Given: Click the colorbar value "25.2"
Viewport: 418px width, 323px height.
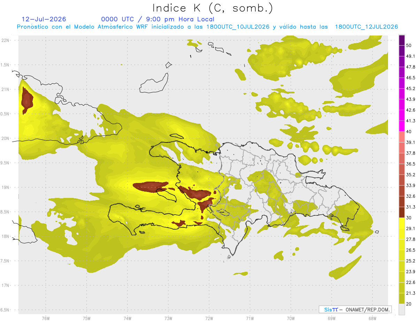Looking at the screenshot, I should [411, 261].
